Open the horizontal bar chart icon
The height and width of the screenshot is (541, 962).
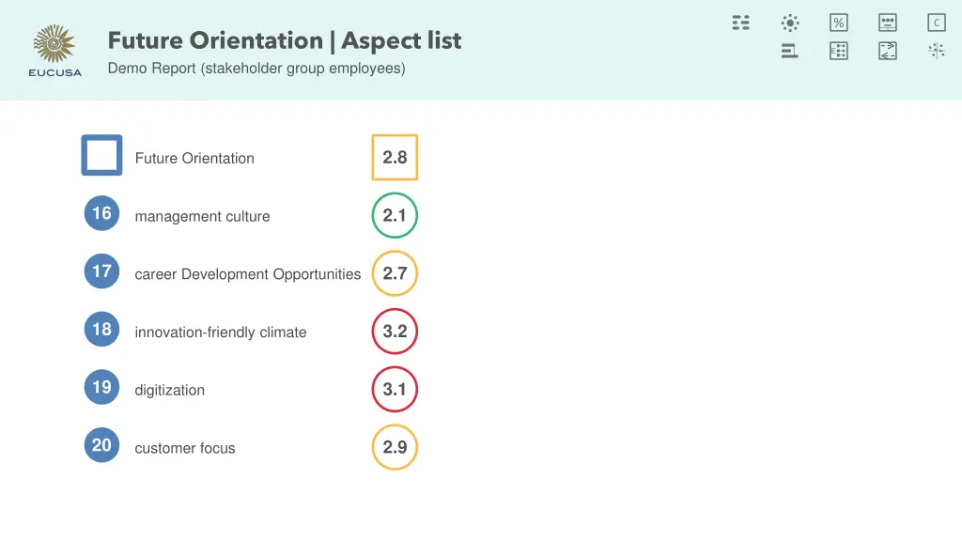(x=790, y=51)
